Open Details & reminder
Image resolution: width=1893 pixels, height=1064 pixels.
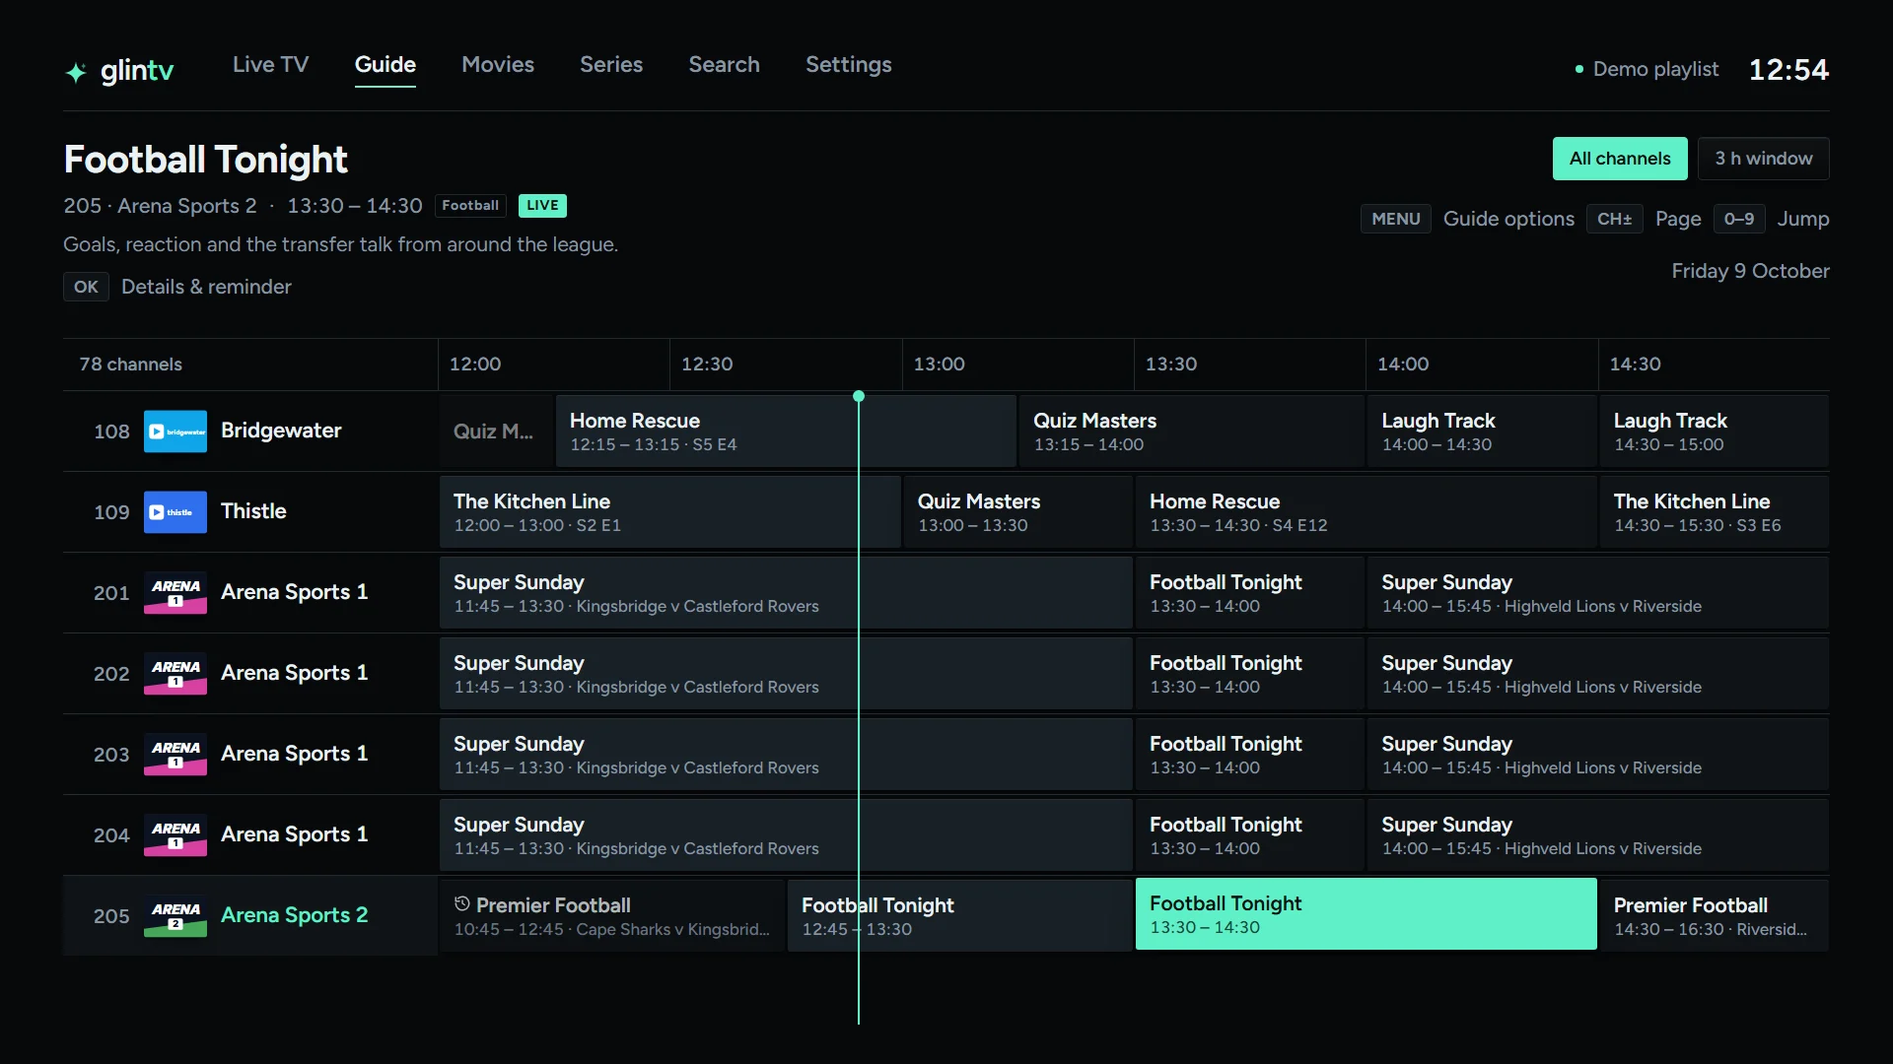point(206,287)
